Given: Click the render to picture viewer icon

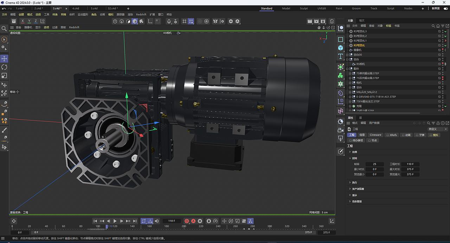Looking at the screenshot, I should 316,21.
